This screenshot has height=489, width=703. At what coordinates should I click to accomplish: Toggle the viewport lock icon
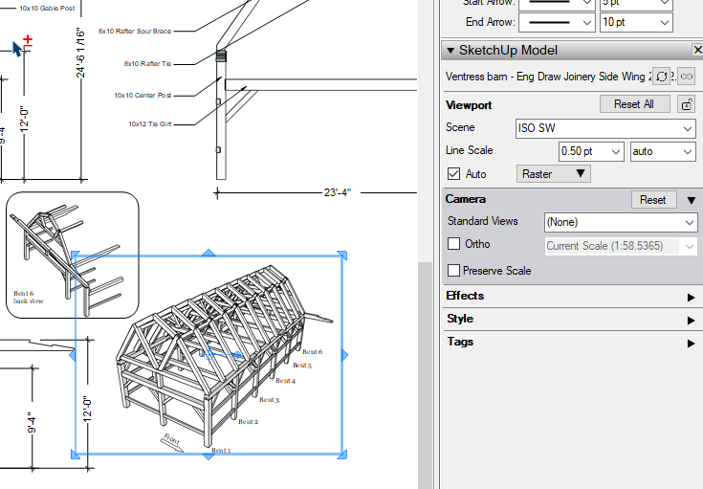[686, 104]
